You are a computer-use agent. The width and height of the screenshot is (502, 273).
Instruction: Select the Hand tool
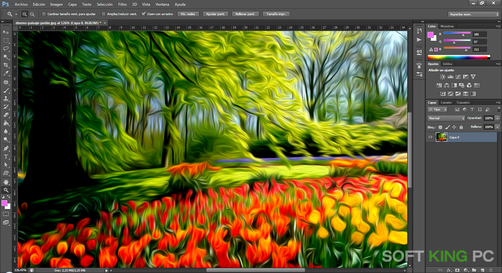[x=6, y=182]
